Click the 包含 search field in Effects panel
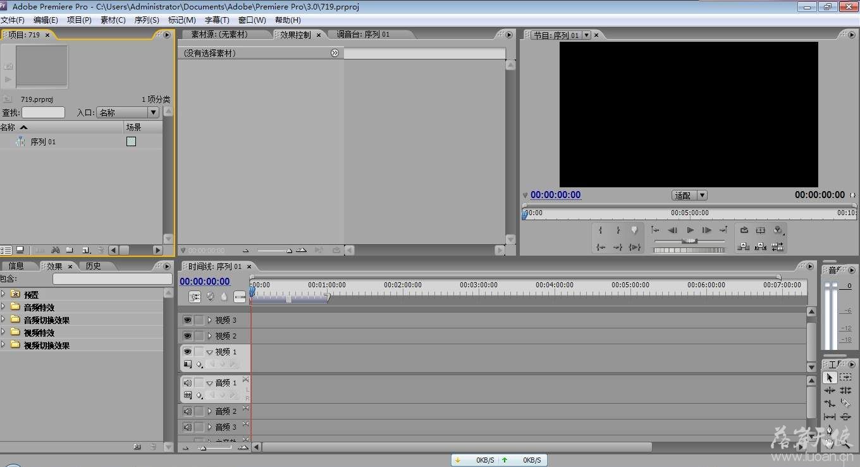The height and width of the screenshot is (467, 860). (x=112, y=279)
